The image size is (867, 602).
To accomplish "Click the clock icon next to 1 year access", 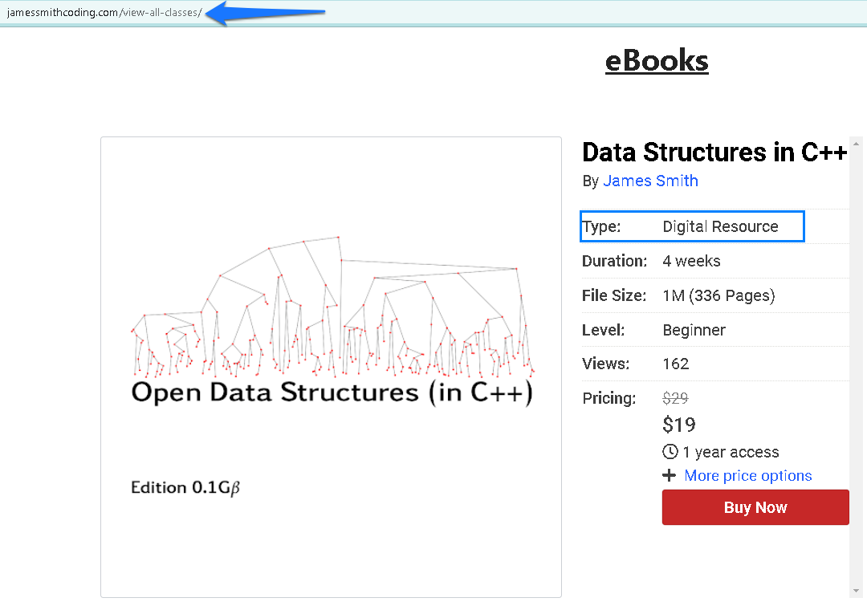I will (x=670, y=452).
